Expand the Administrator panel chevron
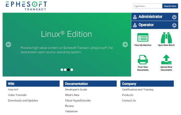 [174, 17]
